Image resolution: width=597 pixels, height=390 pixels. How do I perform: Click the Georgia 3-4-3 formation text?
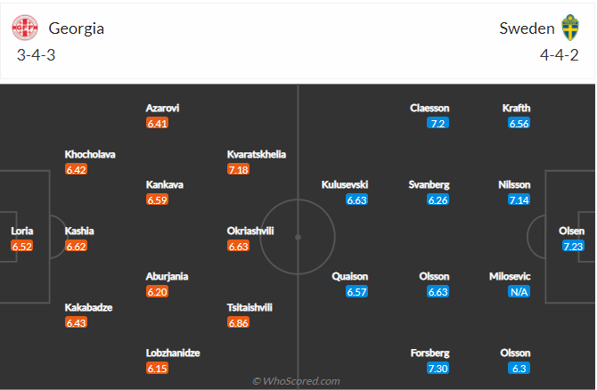click(37, 55)
